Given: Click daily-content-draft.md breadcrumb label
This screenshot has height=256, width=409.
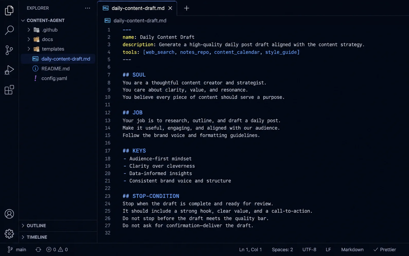Looking at the screenshot, I should pos(140,20).
